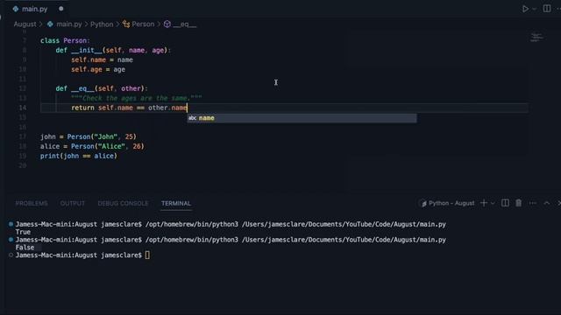Click the minimap code preview
The image size is (561, 315).
click(x=536, y=37)
